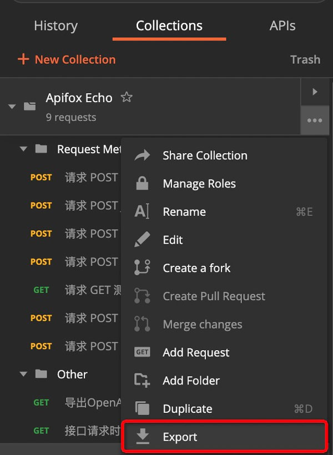Viewport: 333px width, 455px height.
Task: Select Rename from the context menu
Action: (184, 212)
